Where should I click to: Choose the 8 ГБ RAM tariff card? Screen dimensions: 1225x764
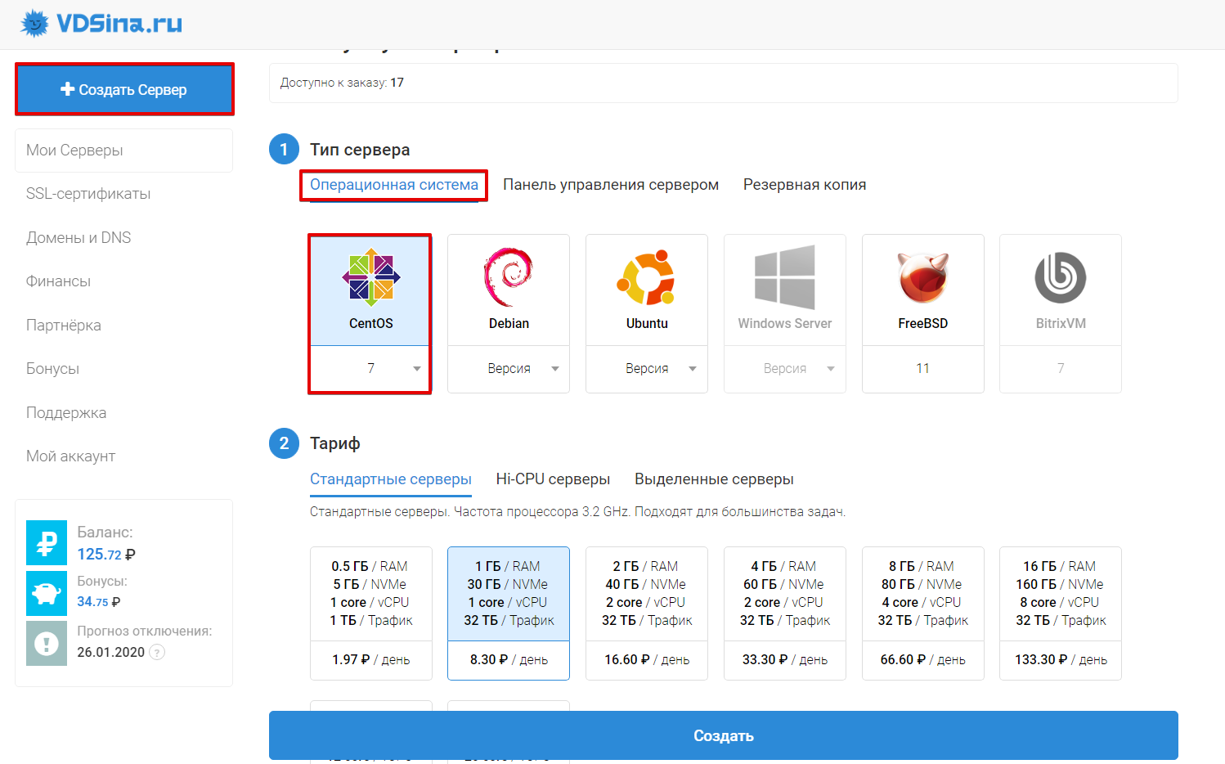tap(922, 613)
